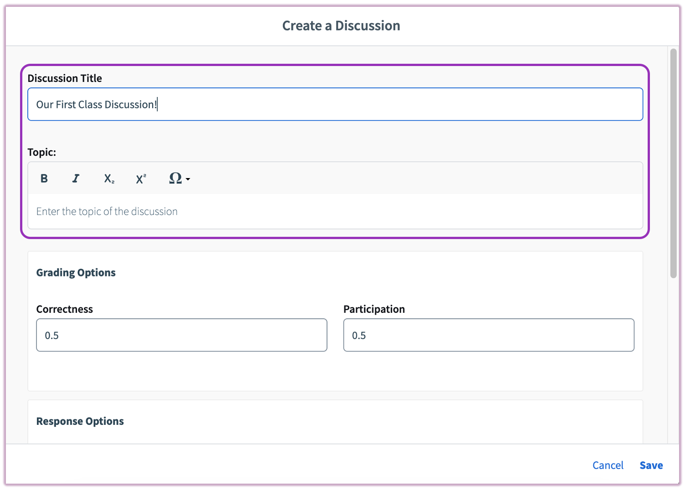This screenshot has width=685, height=490.
Task: Click the Correctness label text
Action: click(65, 309)
